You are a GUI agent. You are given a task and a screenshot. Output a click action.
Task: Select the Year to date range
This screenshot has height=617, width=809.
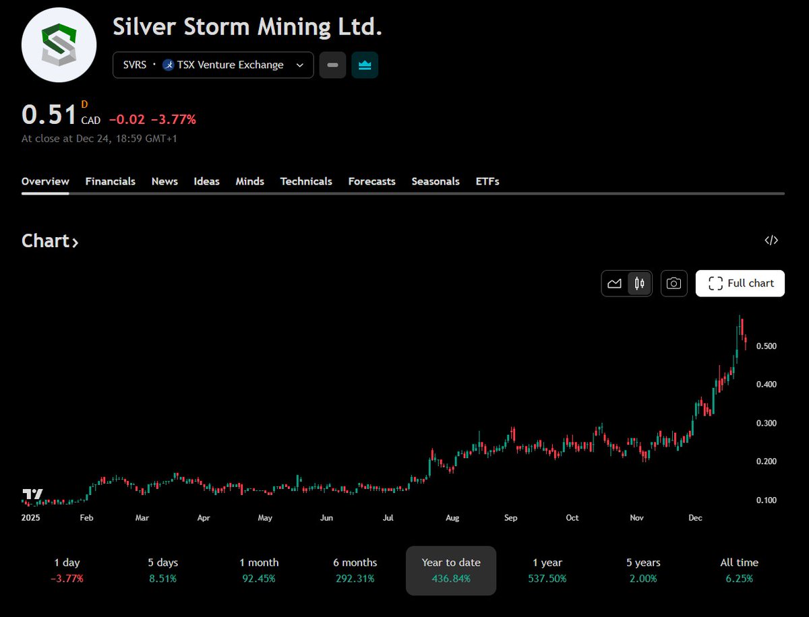451,571
